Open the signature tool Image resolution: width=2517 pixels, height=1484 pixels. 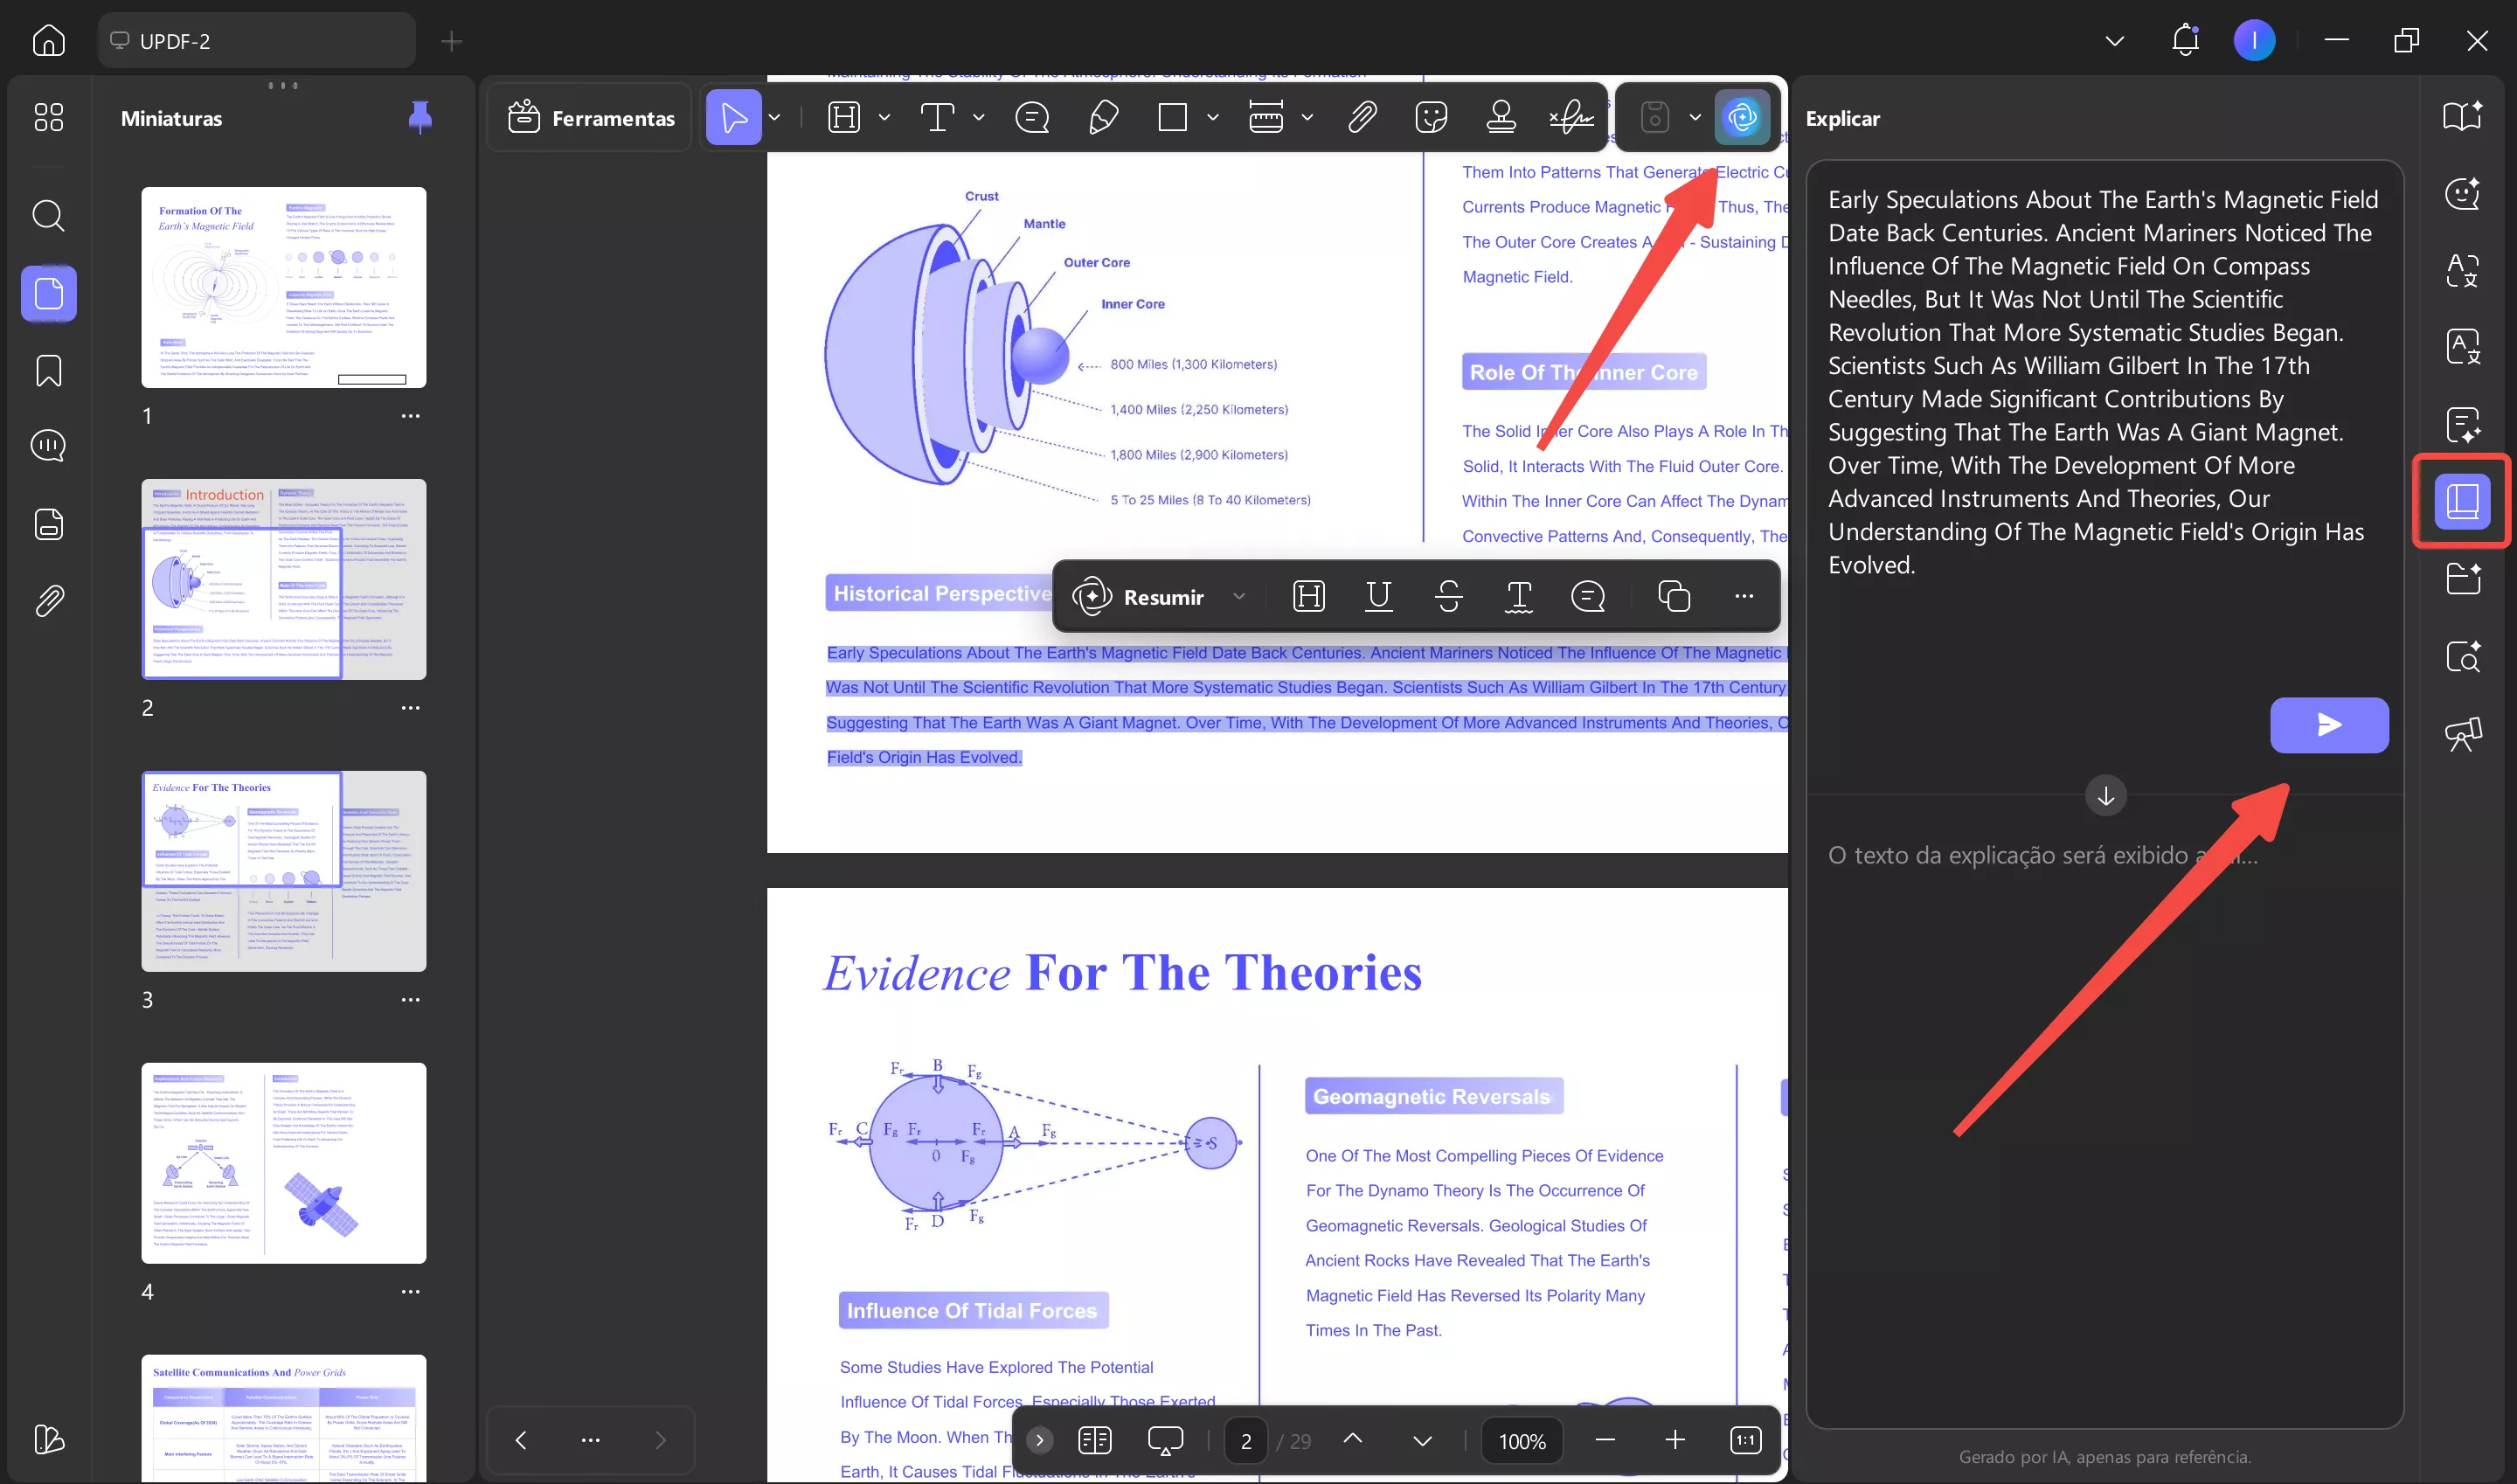coord(1571,118)
